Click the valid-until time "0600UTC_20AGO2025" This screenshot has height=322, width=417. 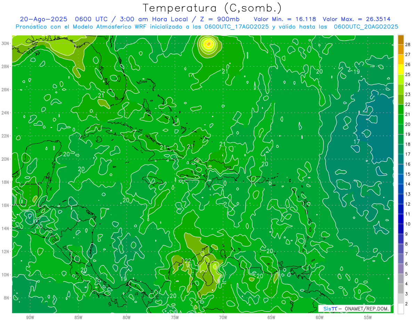366,27
